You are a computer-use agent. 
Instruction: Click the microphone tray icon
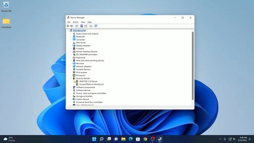click(225, 139)
